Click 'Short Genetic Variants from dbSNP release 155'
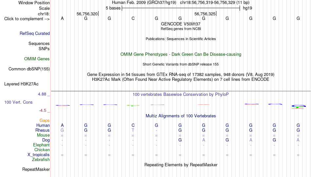 (181, 64)
